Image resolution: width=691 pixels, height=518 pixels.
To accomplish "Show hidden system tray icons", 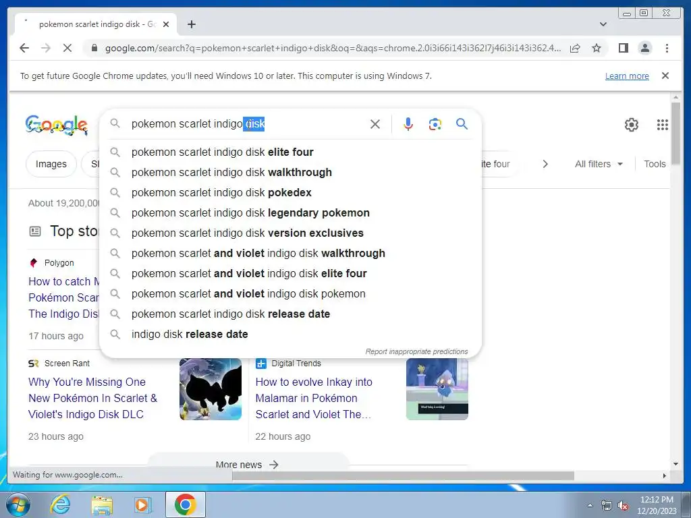I will pos(590,506).
